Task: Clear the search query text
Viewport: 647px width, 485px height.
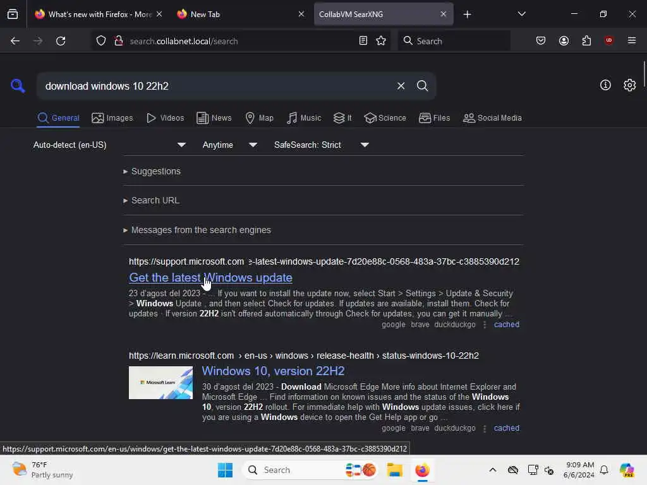Action: (x=401, y=86)
